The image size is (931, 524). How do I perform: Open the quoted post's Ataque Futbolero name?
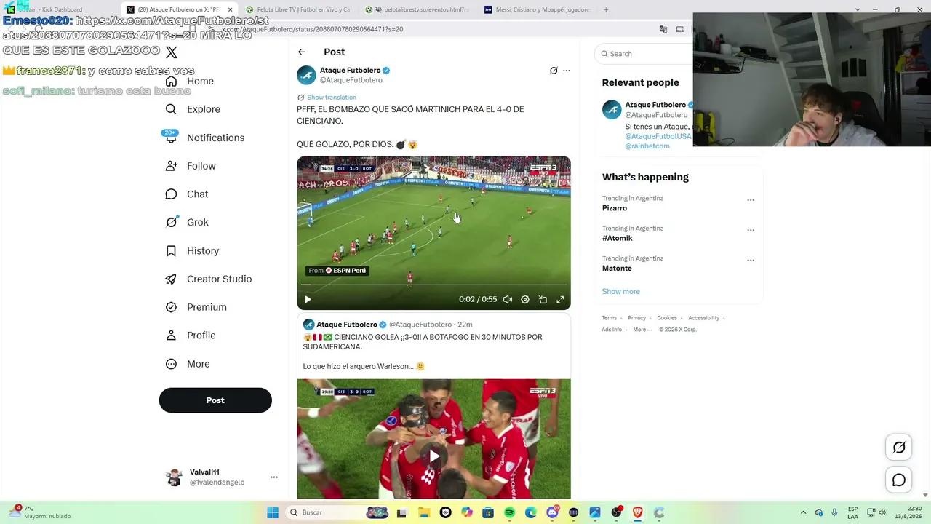[x=347, y=325]
